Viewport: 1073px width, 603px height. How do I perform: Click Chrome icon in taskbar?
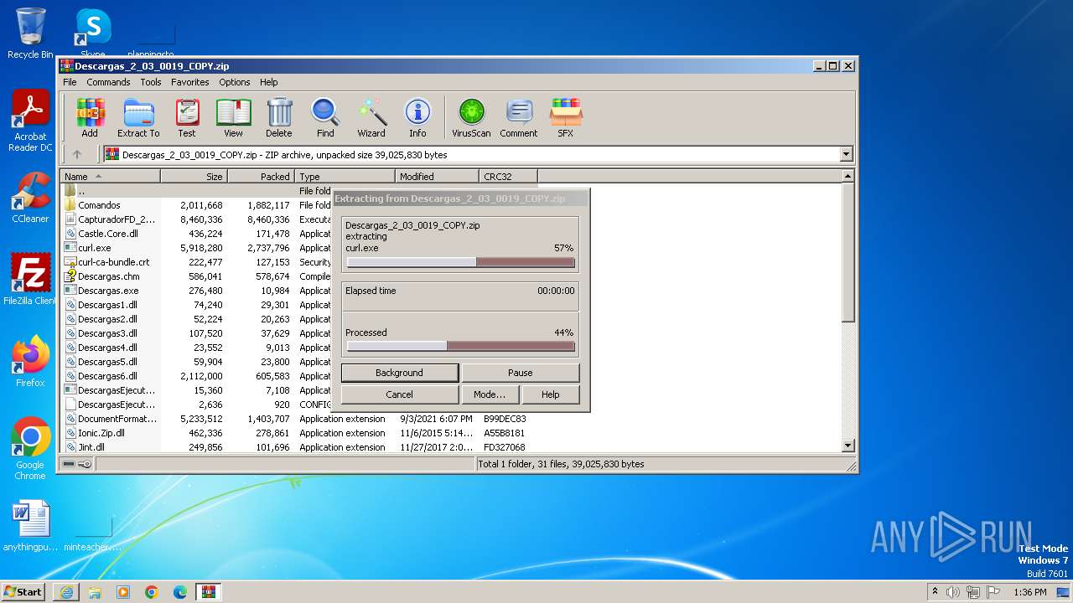click(x=152, y=592)
